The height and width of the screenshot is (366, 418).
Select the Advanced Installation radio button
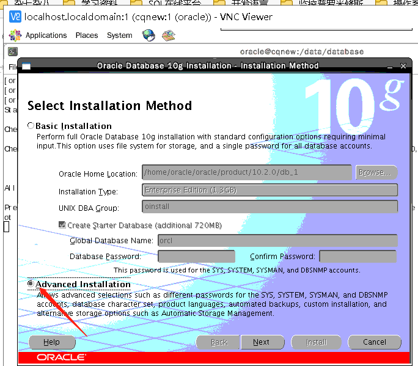click(x=31, y=284)
